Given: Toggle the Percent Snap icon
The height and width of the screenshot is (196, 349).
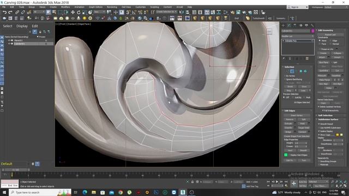Looking at the screenshot, I should click(140, 12).
